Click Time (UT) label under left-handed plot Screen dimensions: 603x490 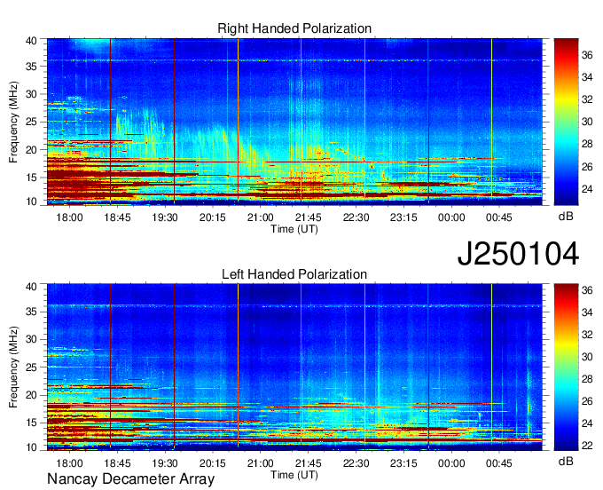coord(294,475)
